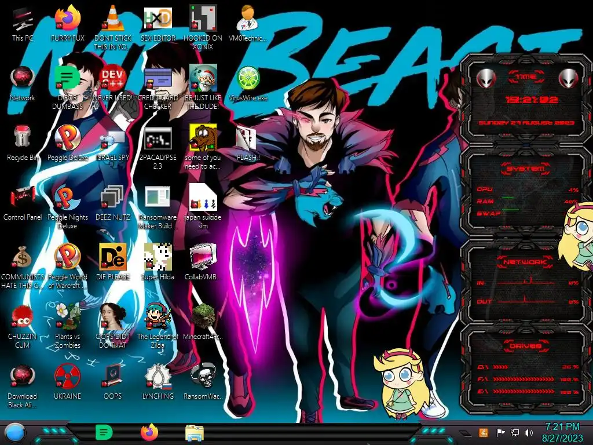Select the BE JUST LIKE THE DUDE icon
Viewport: 593px width, 445px height.
[x=203, y=88]
